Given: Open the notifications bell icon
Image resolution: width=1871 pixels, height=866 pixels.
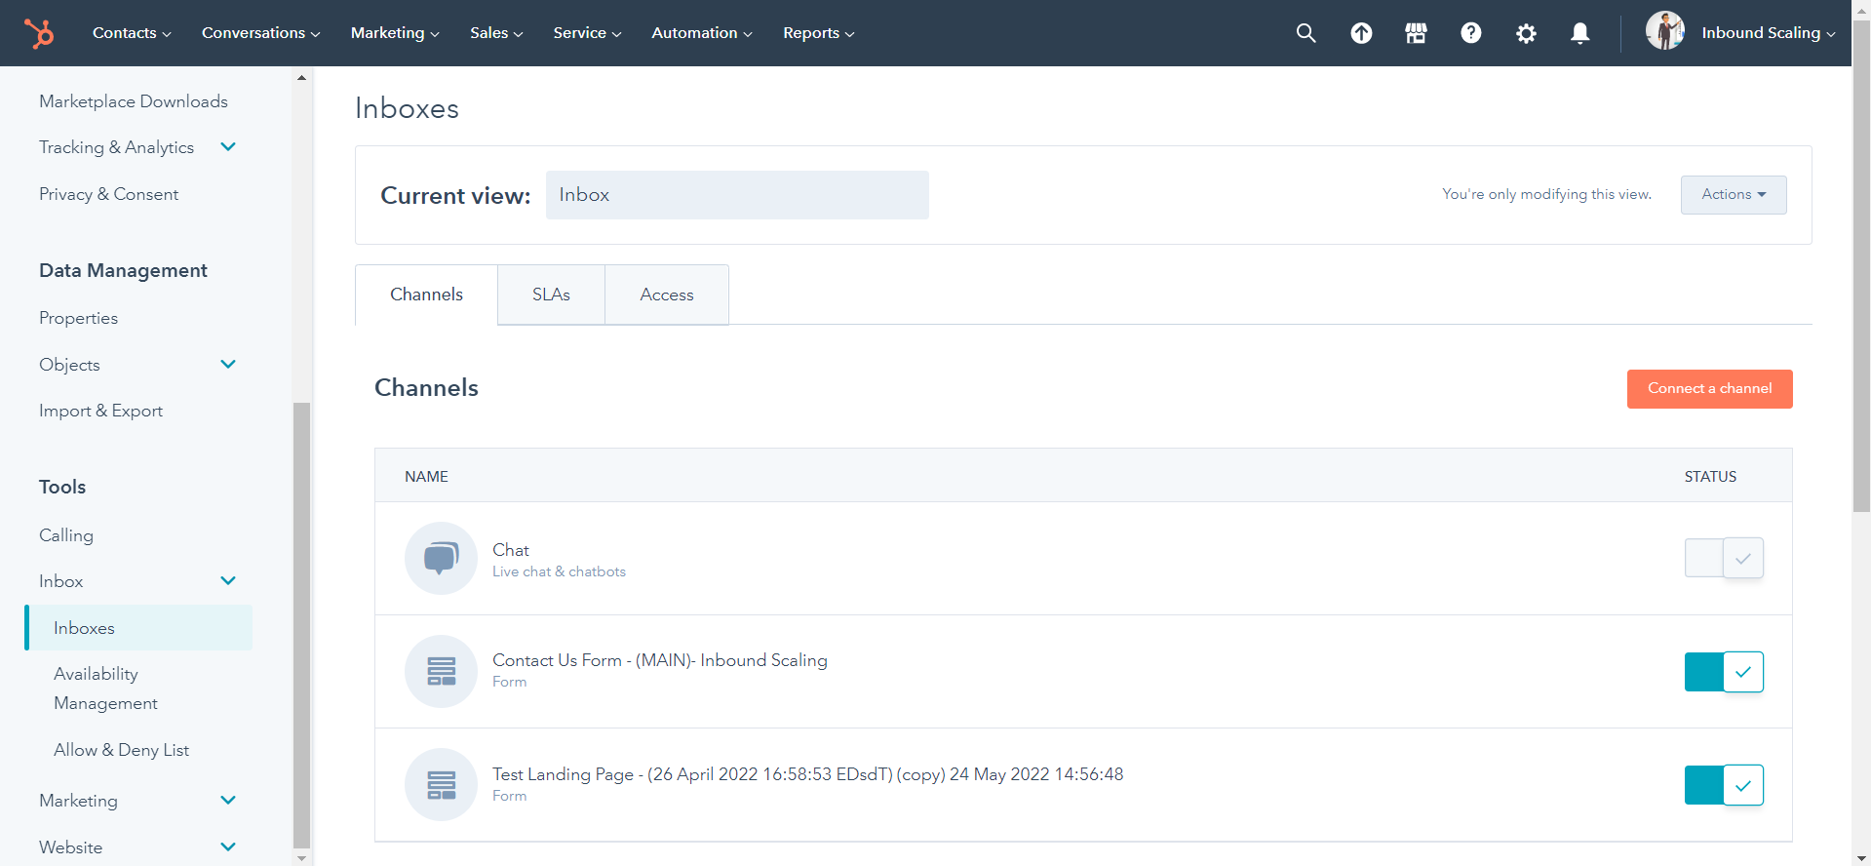Looking at the screenshot, I should pyautogui.click(x=1580, y=33).
